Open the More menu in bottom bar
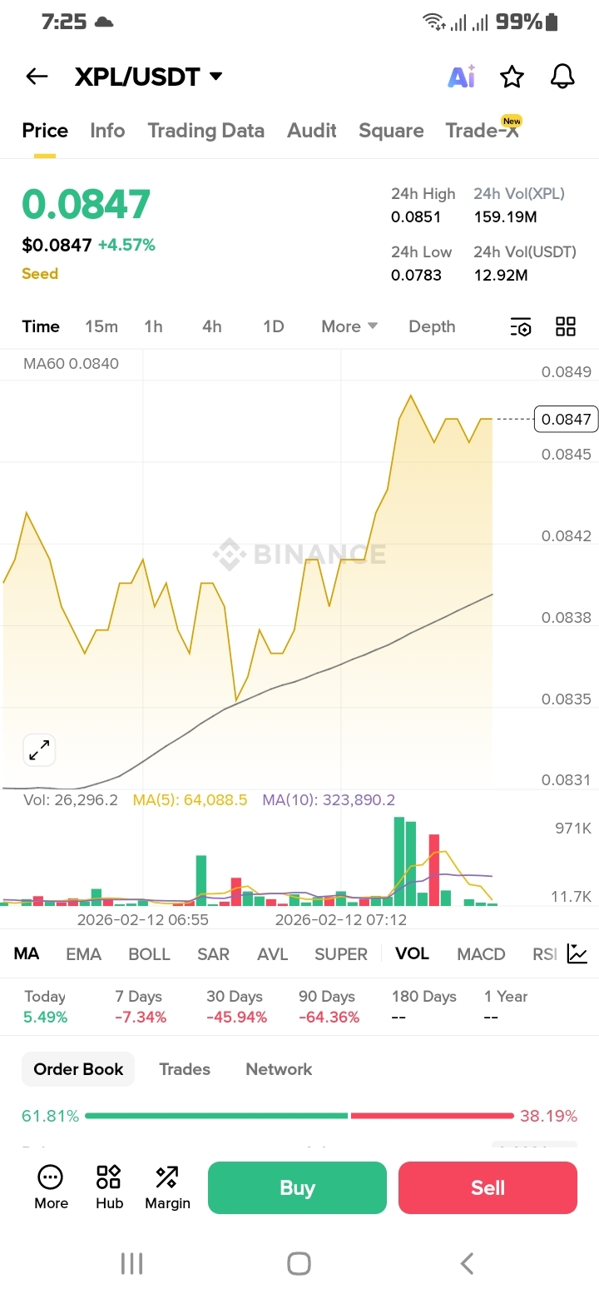Viewport: 599px width, 1299px height. point(51,1187)
